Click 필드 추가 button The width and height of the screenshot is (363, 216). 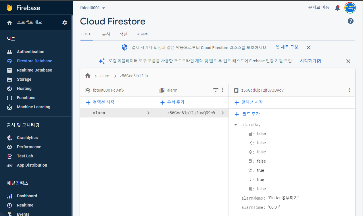(x=247, y=114)
